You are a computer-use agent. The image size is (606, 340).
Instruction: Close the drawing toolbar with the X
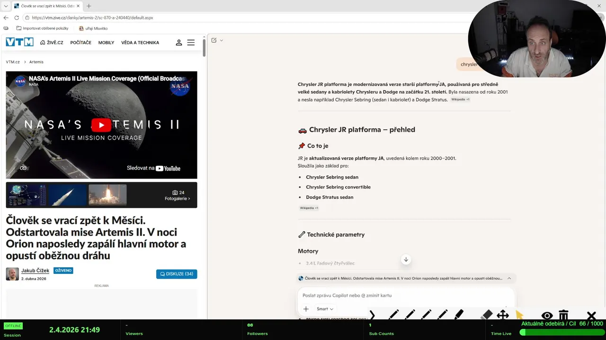[591, 315]
